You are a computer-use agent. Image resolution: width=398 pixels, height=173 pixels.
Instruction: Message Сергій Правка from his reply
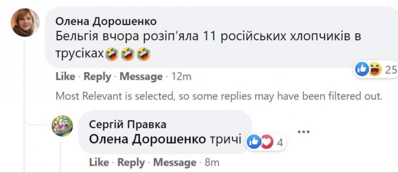click(174, 162)
